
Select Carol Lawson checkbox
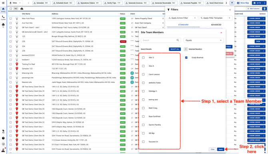[143, 74]
